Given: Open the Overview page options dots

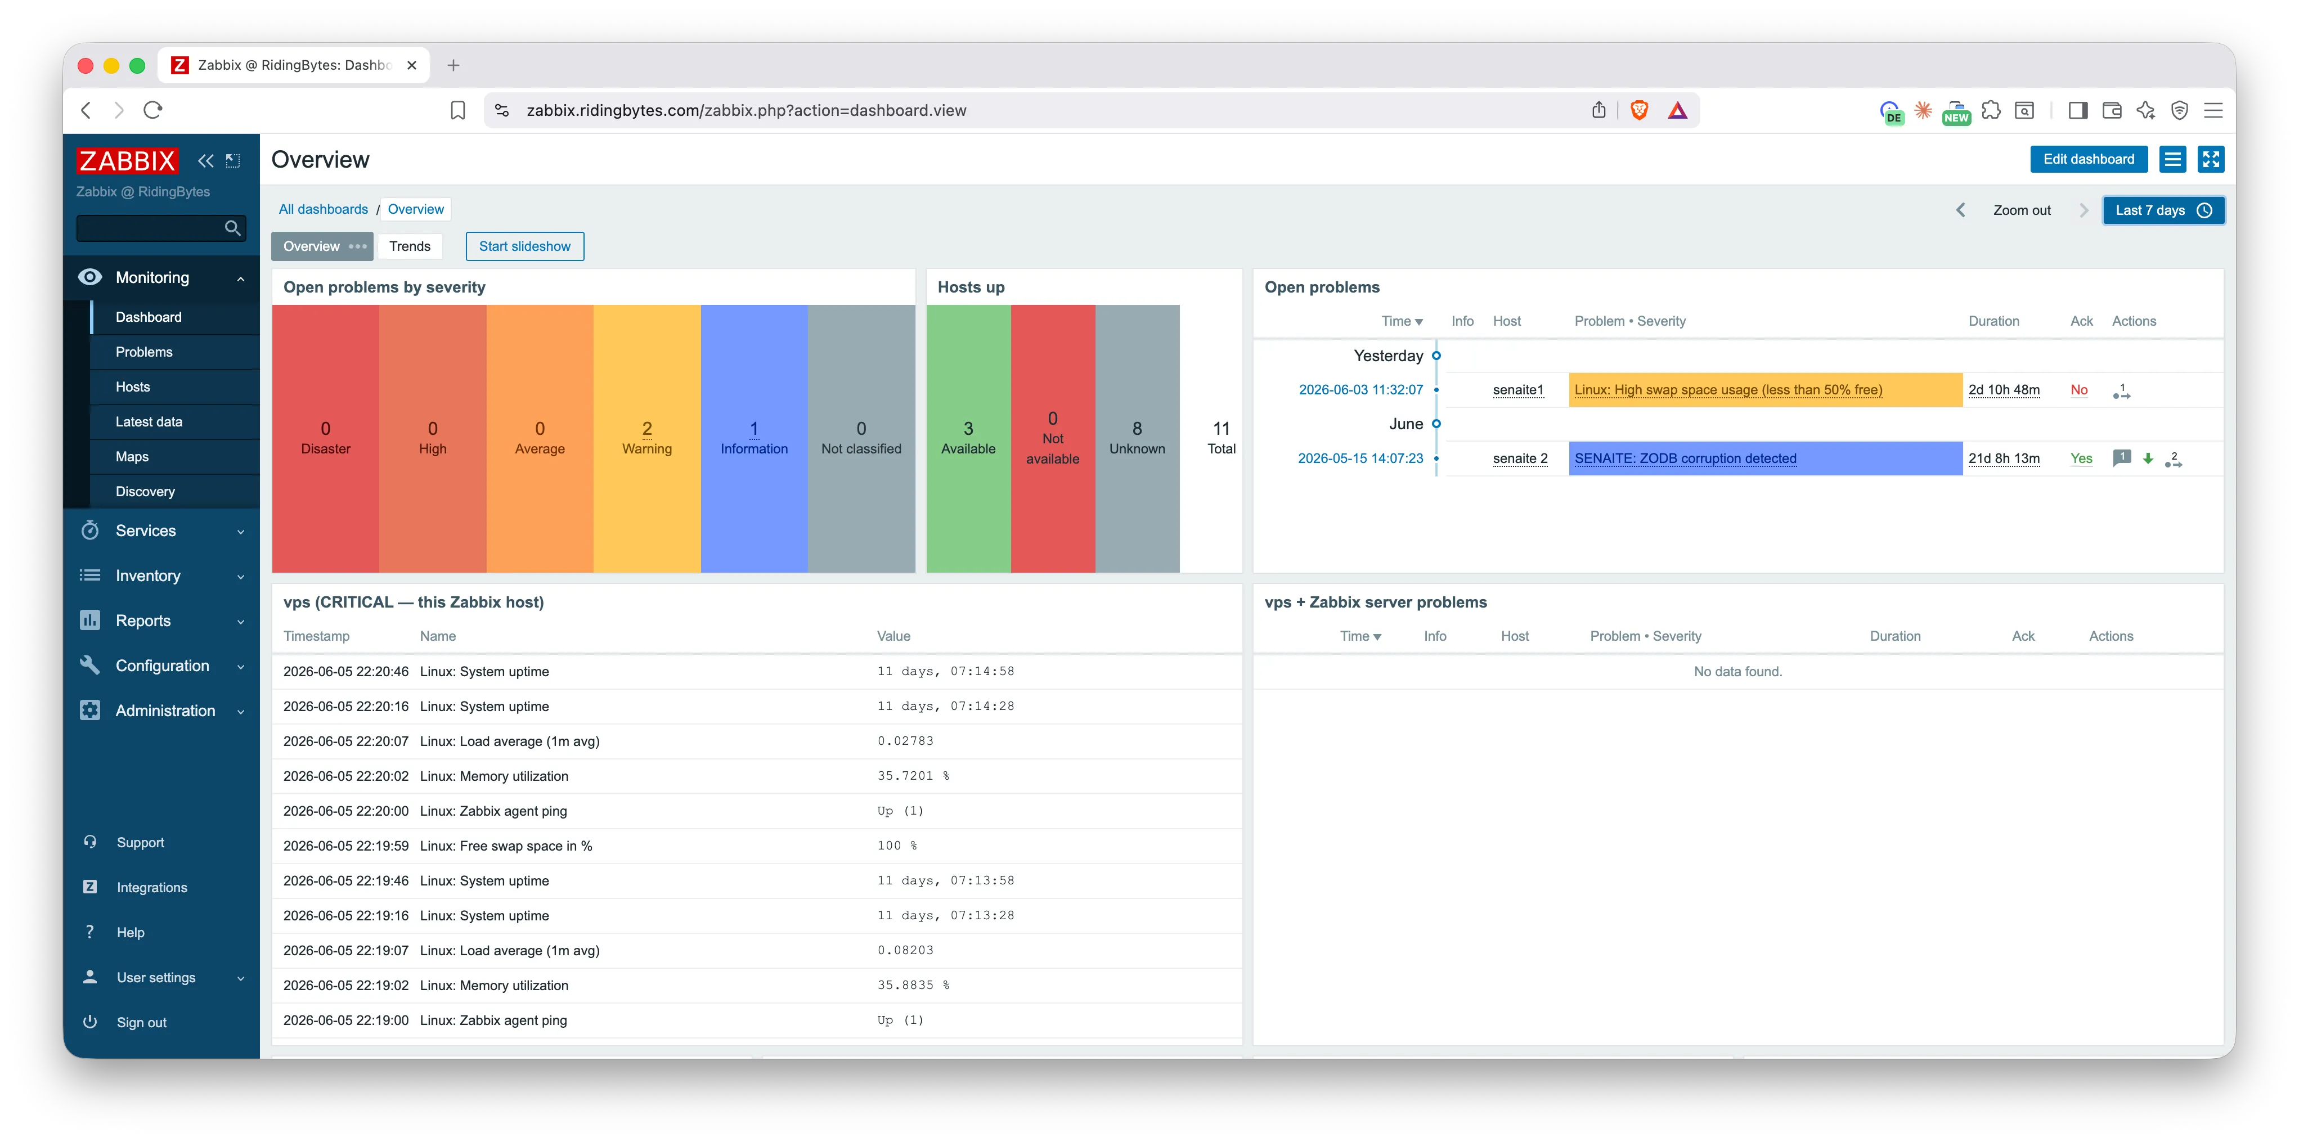Looking at the screenshot, I should tap(358, 246).
